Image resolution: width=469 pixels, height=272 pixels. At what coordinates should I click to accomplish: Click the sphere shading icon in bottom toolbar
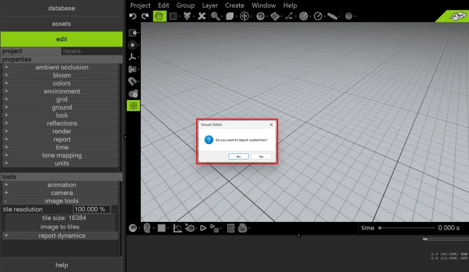(x=133, y=228)
